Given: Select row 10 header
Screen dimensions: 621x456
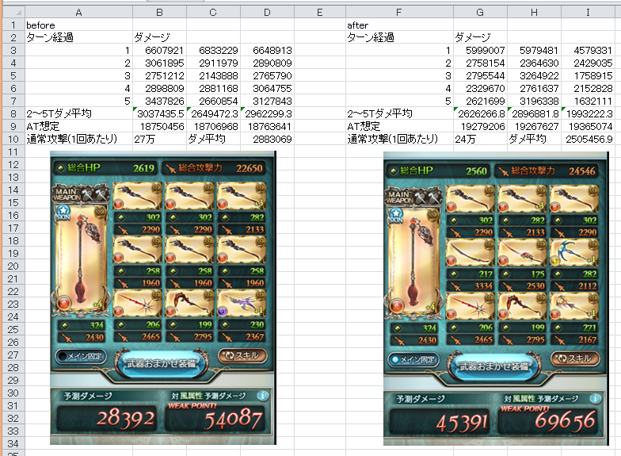Looking at the screenshot, I should click(x=13, y=139).
